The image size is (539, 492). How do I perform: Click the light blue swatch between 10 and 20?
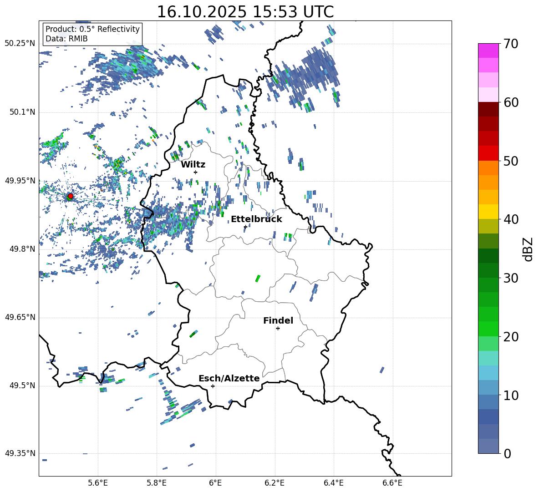[x=488, y=373]
